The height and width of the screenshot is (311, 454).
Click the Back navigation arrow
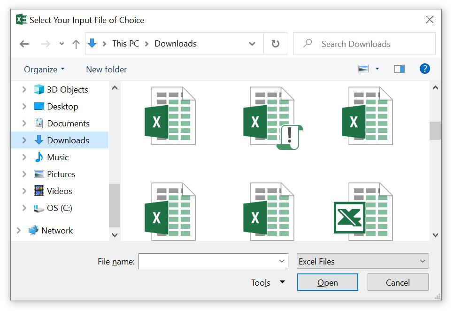point(24,44)
